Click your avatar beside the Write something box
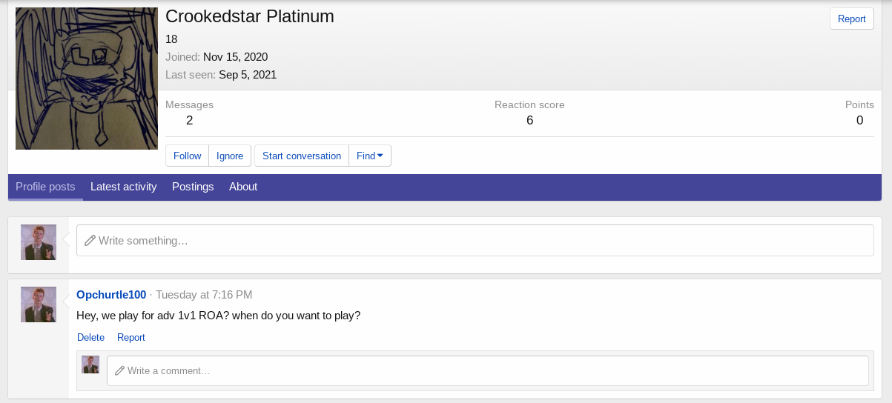The image size is (892, 403). pos(39,242)
